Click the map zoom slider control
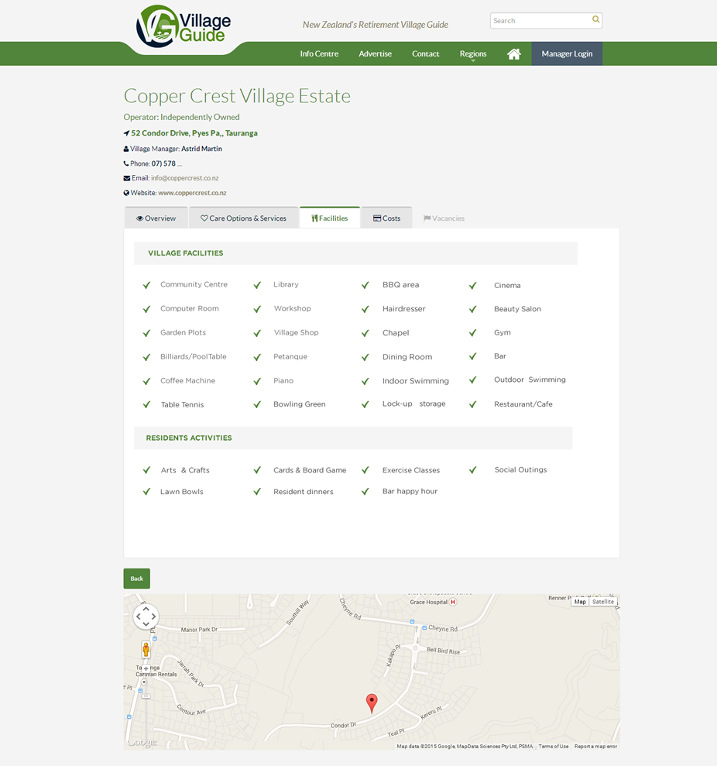 click(146, 682)
